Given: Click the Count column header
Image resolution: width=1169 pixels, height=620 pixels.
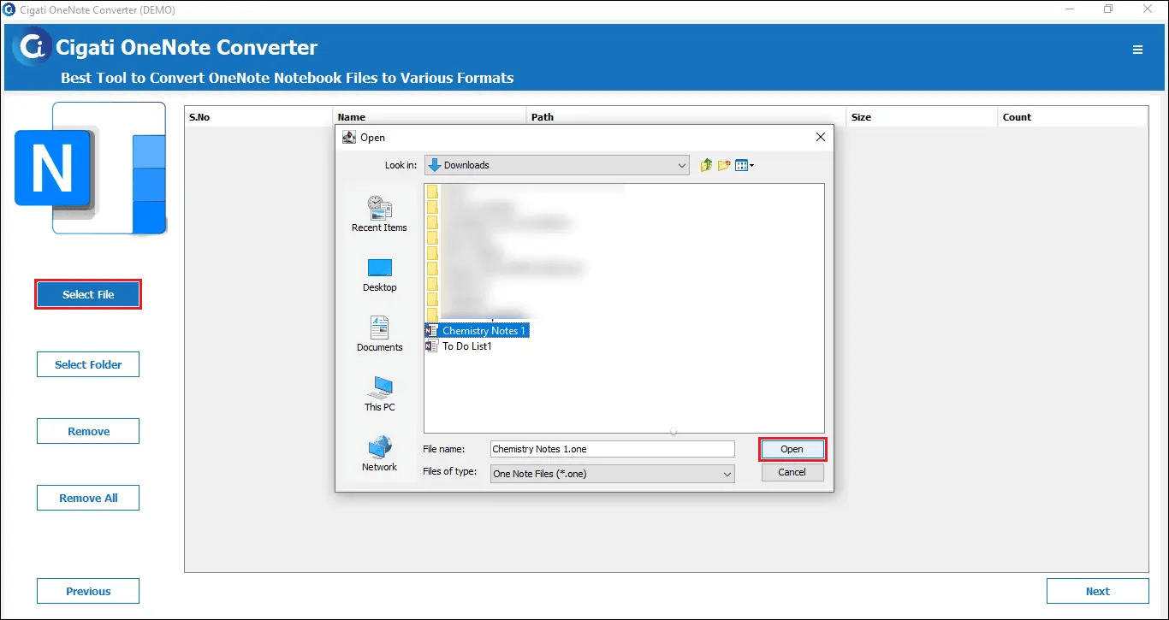Looking at the screenshot, I should click(1071, 117).
